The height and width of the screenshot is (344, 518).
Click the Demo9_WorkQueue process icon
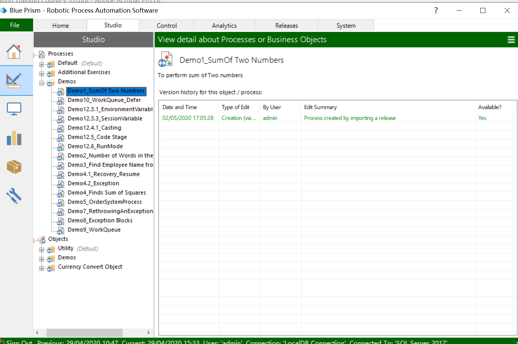pos(60,230)
